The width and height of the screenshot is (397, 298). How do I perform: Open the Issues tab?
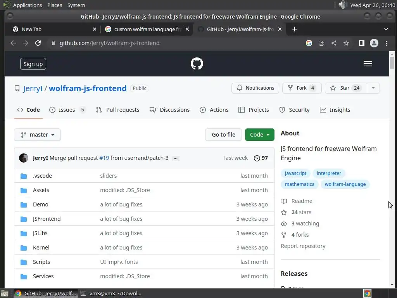(x=67, y=110)
